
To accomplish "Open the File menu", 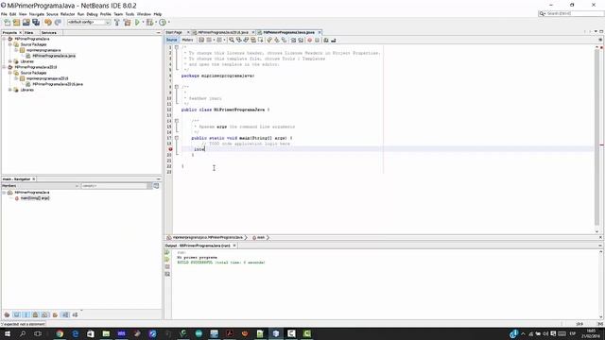I will point(4,14).
